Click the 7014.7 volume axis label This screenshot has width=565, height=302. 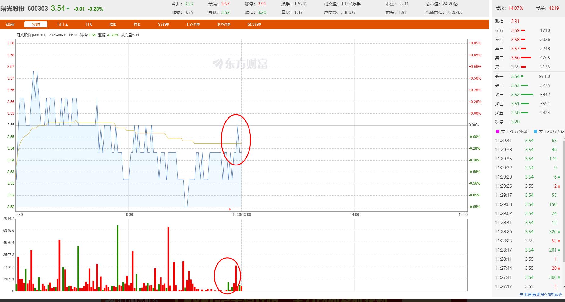click(x=9, y=218)
